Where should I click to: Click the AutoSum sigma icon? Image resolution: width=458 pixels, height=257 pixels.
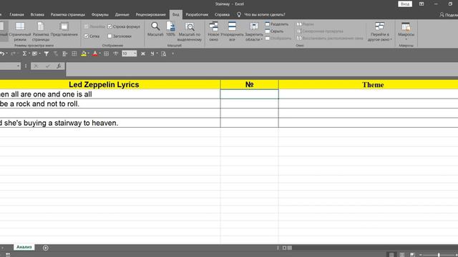coord(24,54)
